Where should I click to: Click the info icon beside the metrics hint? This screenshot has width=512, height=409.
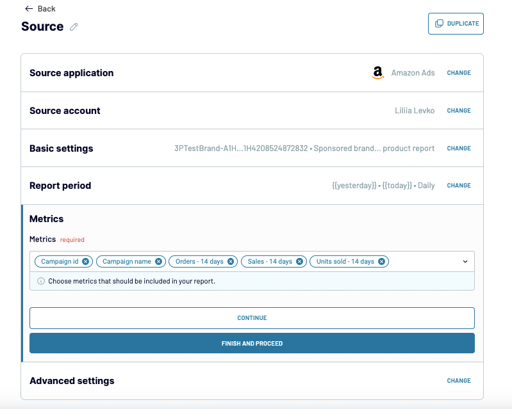(x=41, y=281)
